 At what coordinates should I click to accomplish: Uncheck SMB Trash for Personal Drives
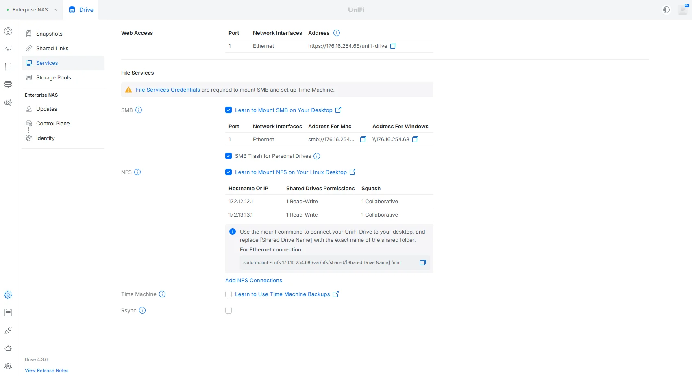point(228,156)
